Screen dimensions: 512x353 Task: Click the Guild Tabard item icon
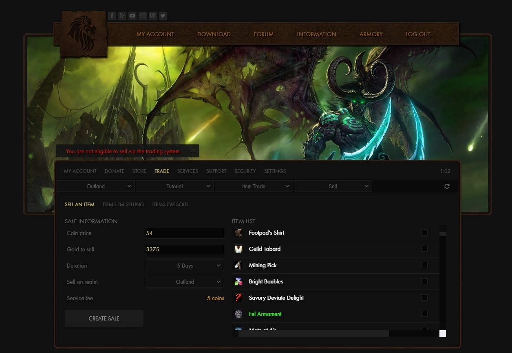pos(238,249)
